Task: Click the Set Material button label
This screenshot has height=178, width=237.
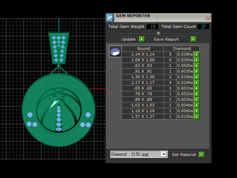Action: tap(184, 154)
